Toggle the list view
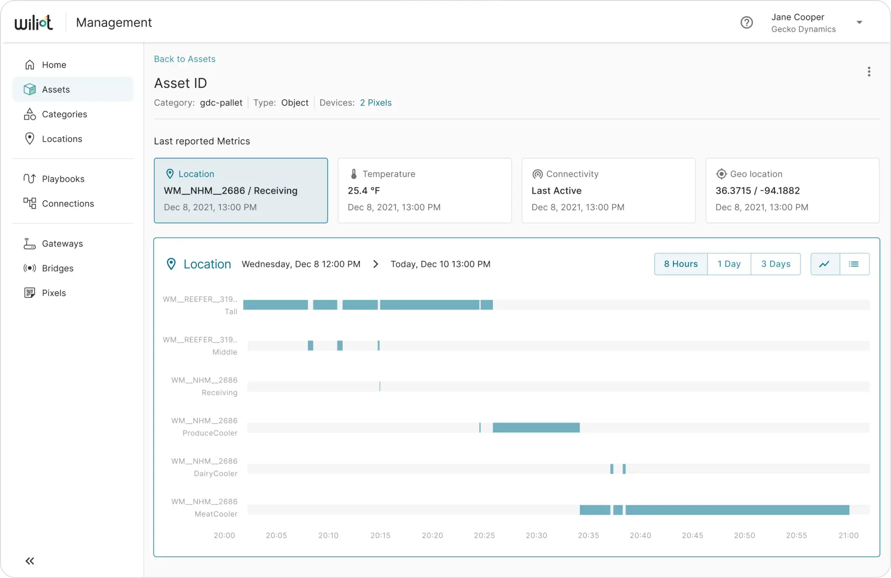 854,264
